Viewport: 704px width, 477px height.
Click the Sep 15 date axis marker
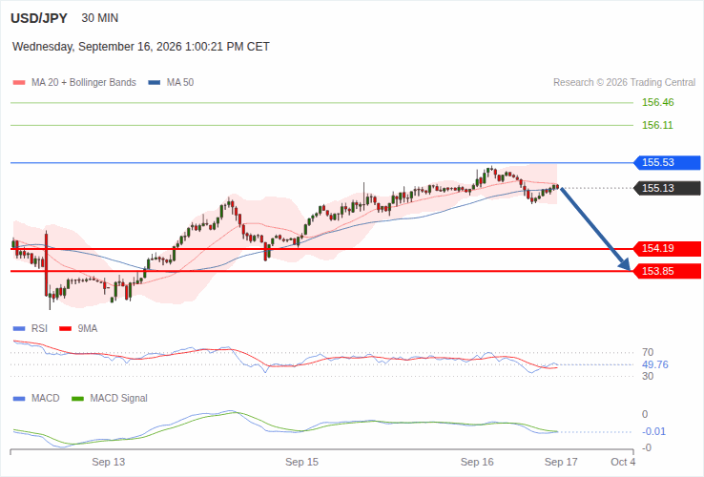pos(301,462)
